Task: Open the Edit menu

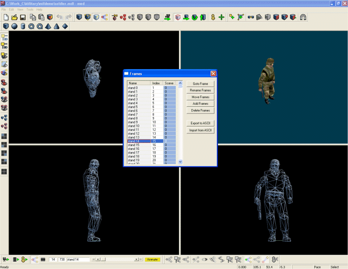Action: click(11, 10)
